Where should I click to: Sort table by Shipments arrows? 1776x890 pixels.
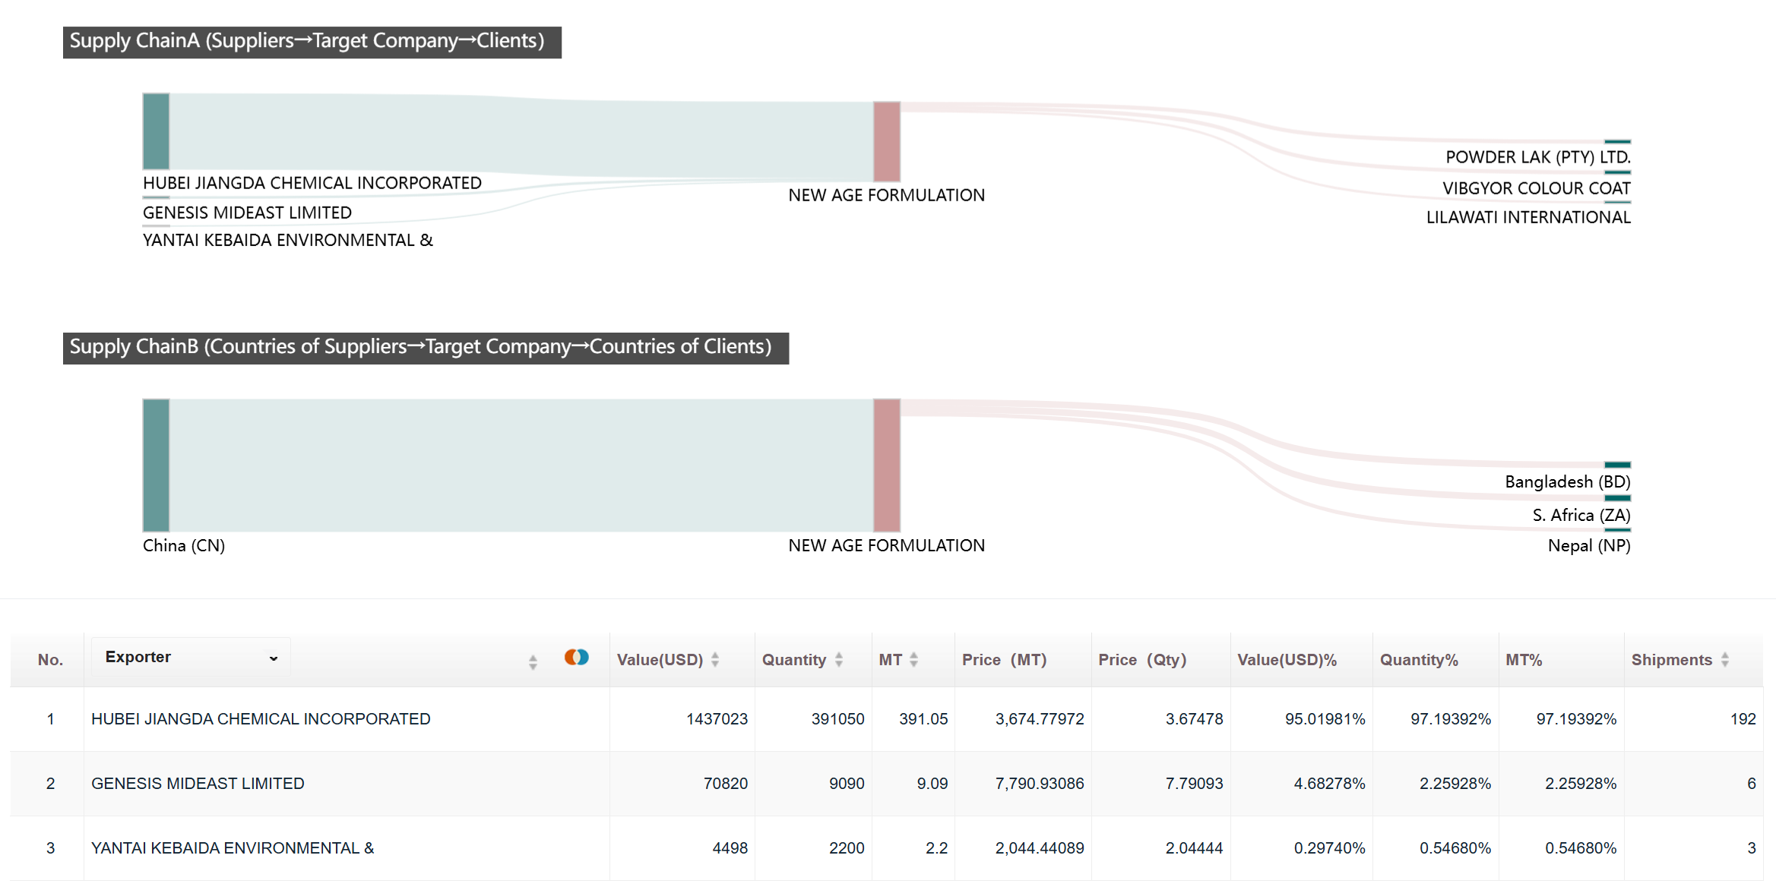pyautogui.click(x=1725, y=660)
